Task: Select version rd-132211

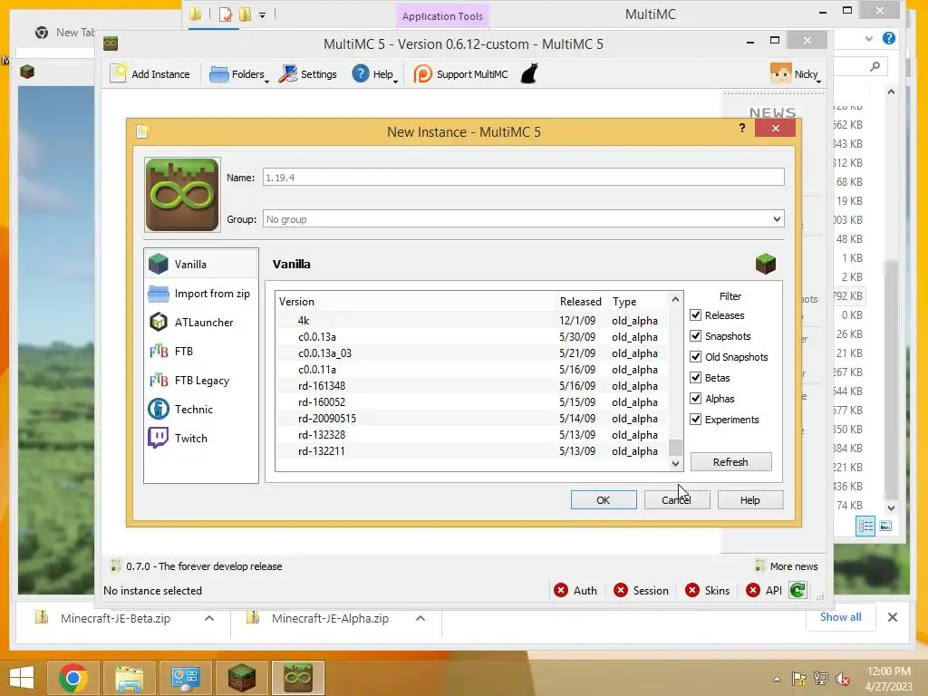Action: 471,451
